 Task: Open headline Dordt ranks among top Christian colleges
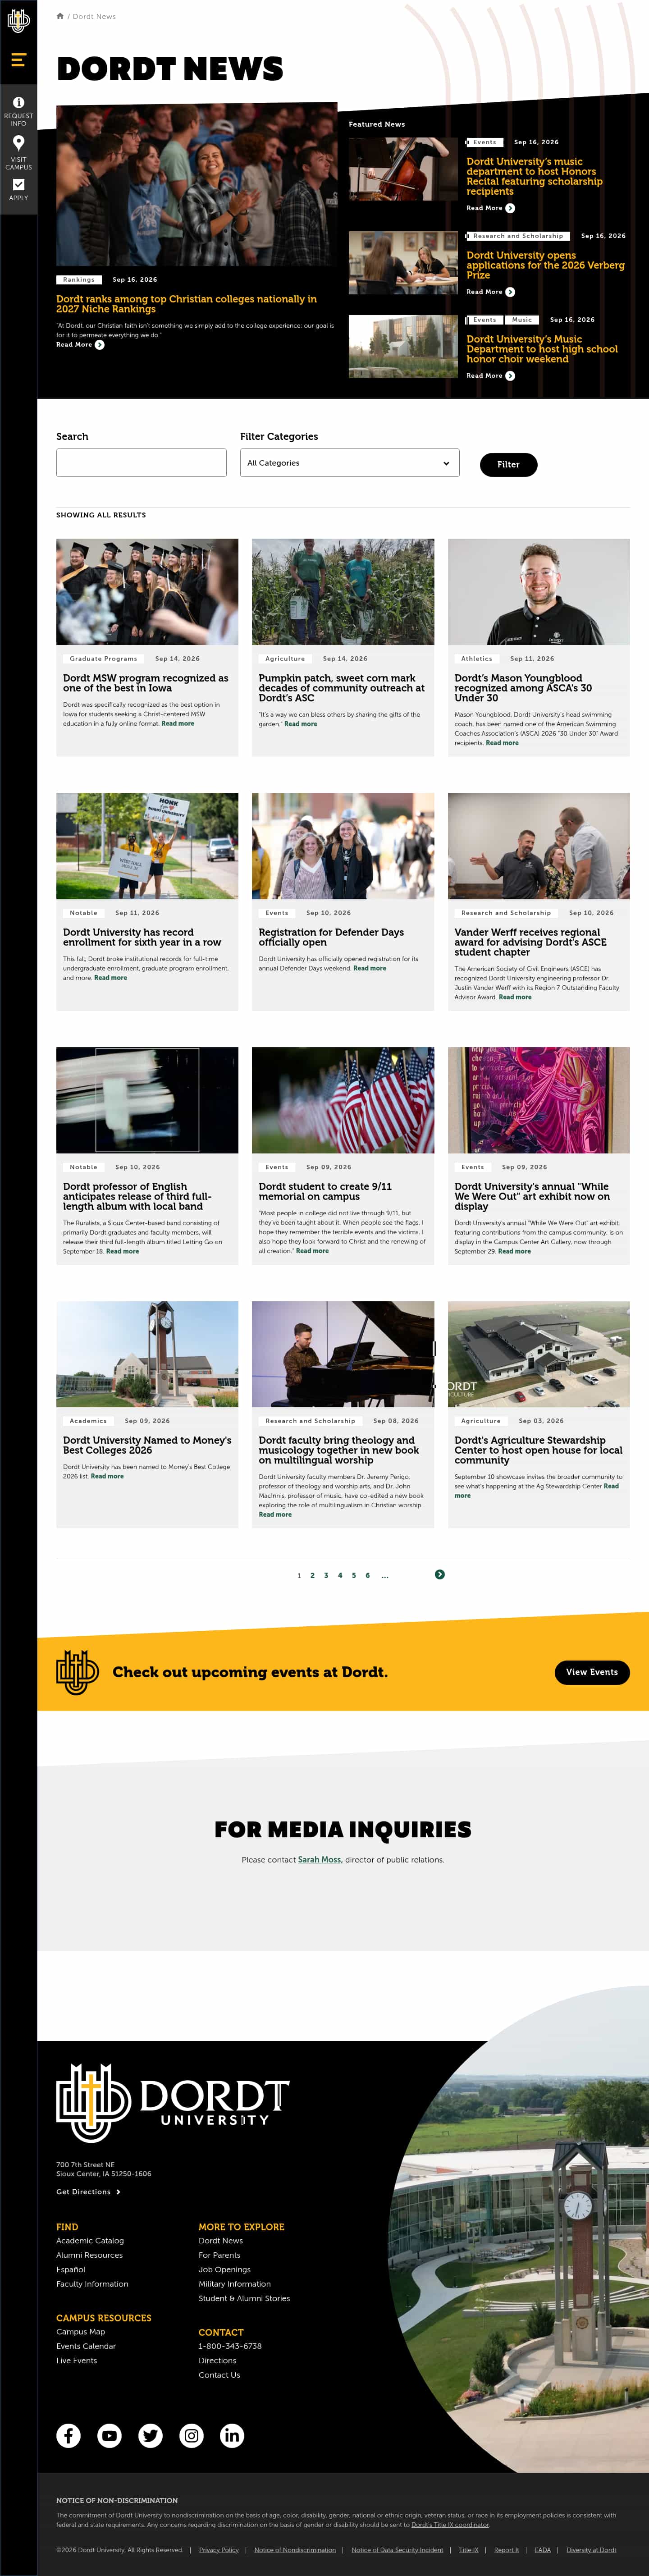click(186, 304)
